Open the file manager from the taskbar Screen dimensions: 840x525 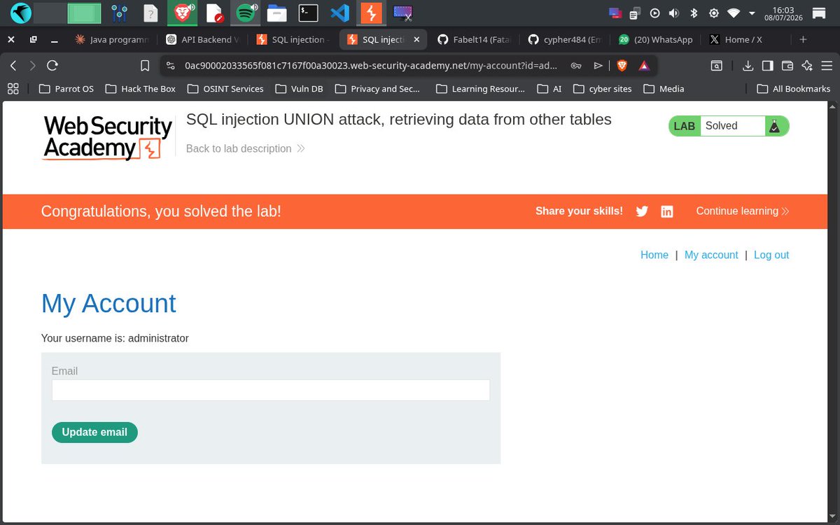tap(278, 13)
